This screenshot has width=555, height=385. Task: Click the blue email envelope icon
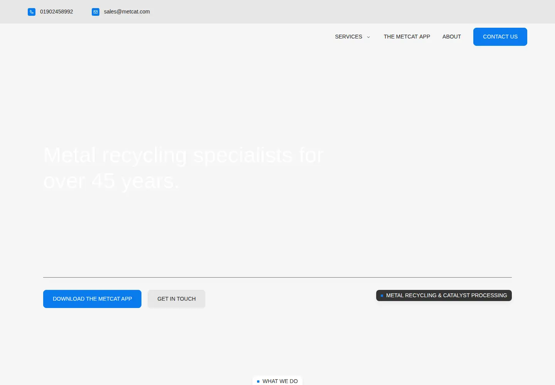[96, 12]
